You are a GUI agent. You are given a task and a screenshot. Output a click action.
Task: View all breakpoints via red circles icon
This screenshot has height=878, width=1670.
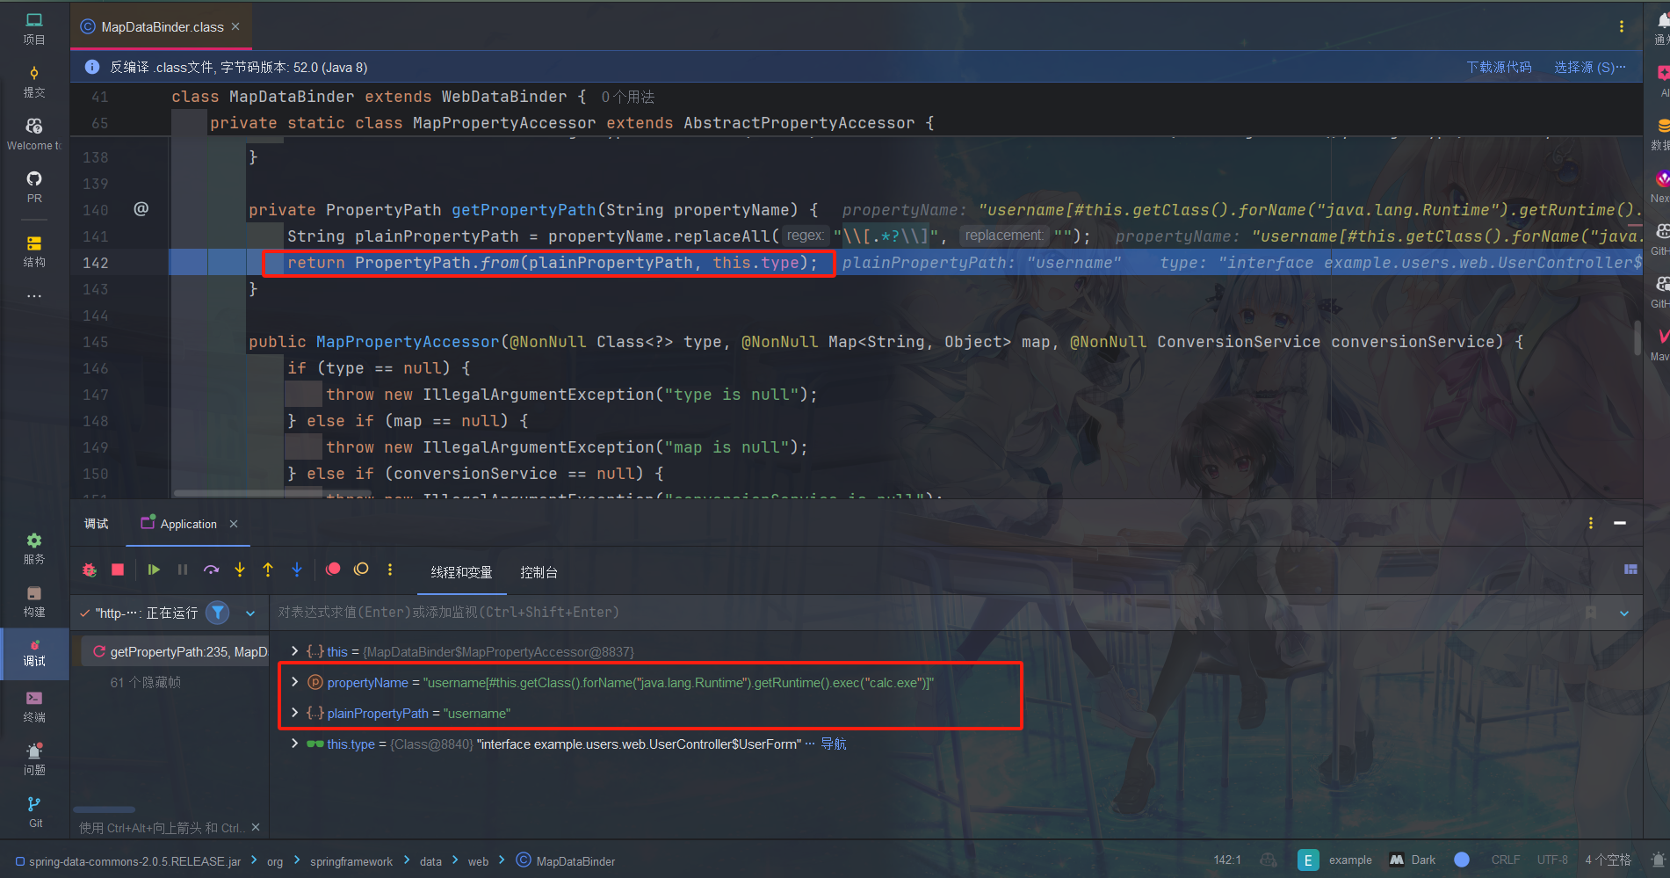click(x=333, y=570)
